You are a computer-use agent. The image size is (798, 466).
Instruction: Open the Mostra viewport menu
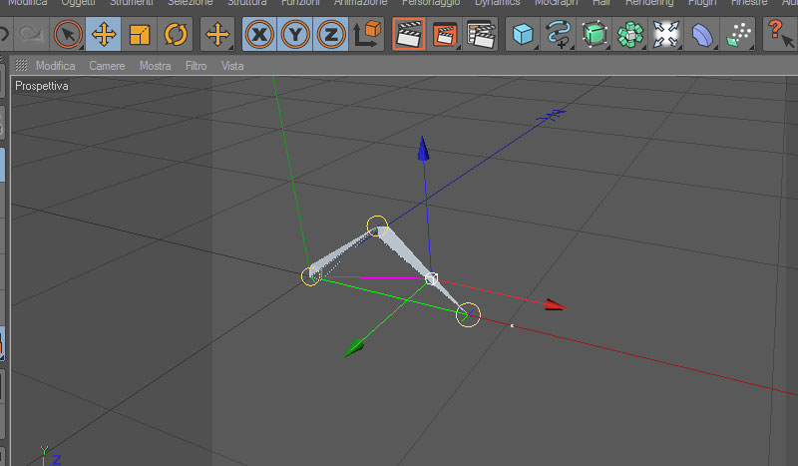[x=156, y=66]
